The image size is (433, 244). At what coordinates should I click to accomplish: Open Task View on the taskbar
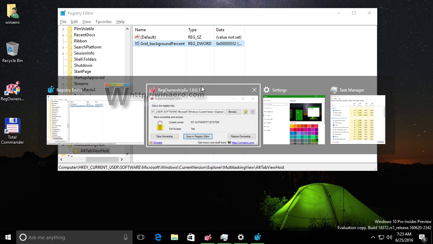(x=141, y=237)
